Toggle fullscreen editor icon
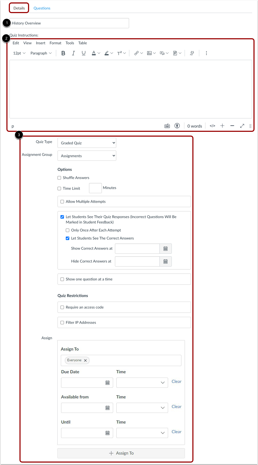This screenshot has width=258, height=465. 242,126
